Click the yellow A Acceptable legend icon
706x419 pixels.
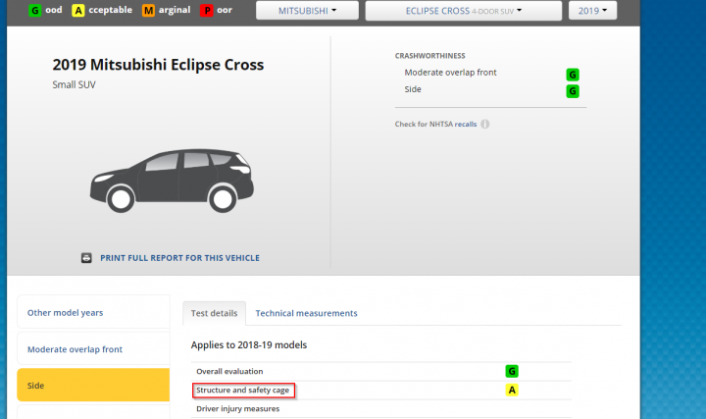[x=77, y=11]
